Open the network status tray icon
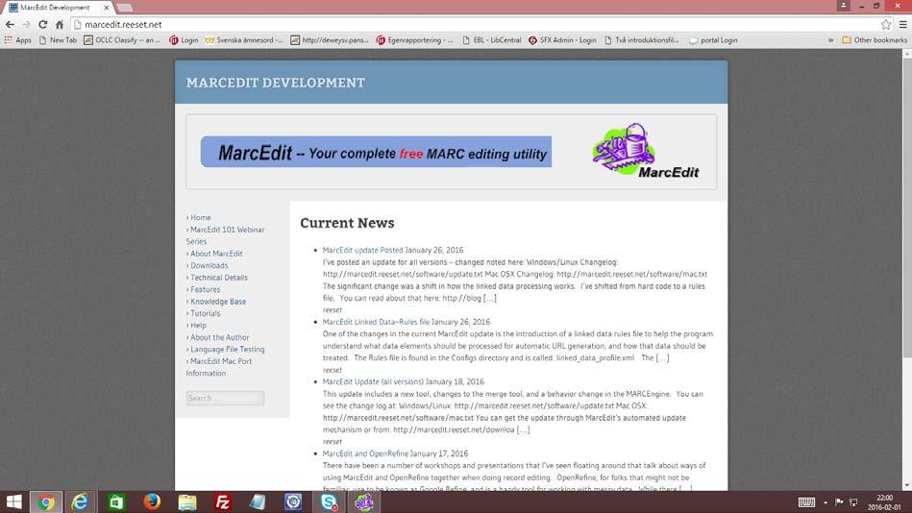Image resolution: width=912 pixels, height=513 pixels. point(853,501)
